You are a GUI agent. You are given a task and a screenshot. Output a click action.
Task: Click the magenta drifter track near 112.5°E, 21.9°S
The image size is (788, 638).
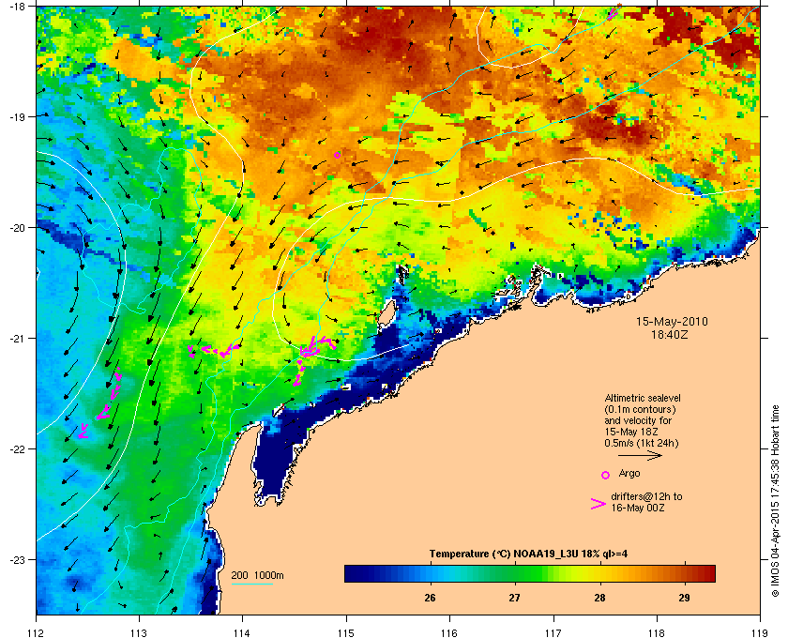click(83, 431)
